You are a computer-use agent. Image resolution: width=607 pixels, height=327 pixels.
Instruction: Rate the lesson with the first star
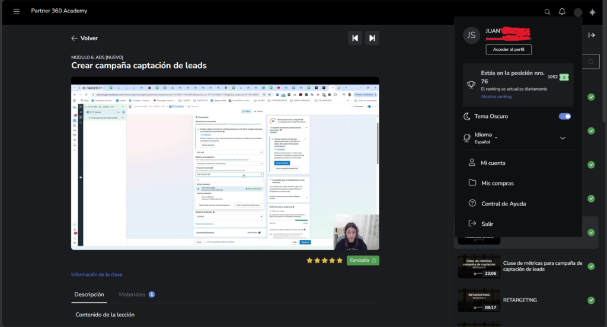coord(309,261)
